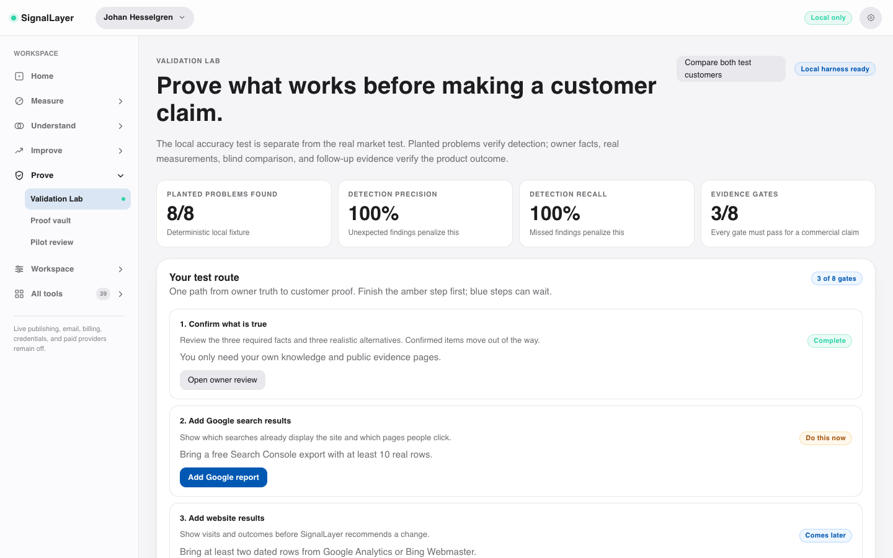Image resolution: width=893 pixels, height=558 pixels.
Task: Click the SignalLayer green dot logo
Action: point(14,18)
